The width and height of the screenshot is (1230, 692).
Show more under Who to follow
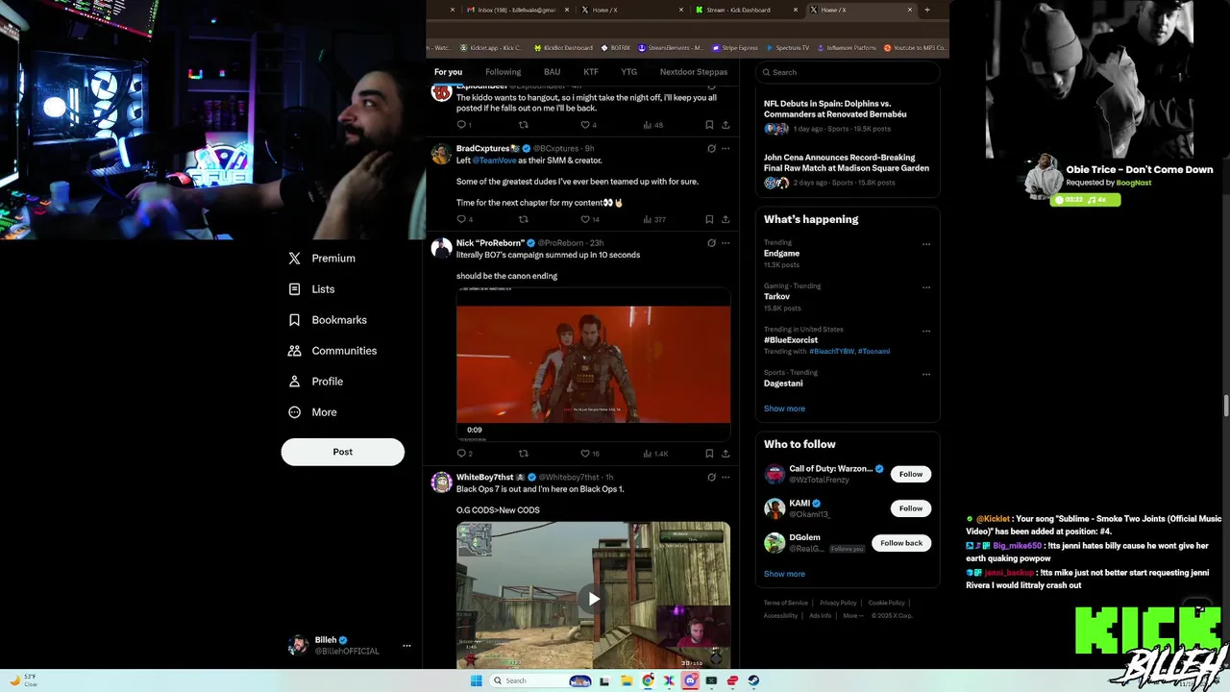[784, 574]
